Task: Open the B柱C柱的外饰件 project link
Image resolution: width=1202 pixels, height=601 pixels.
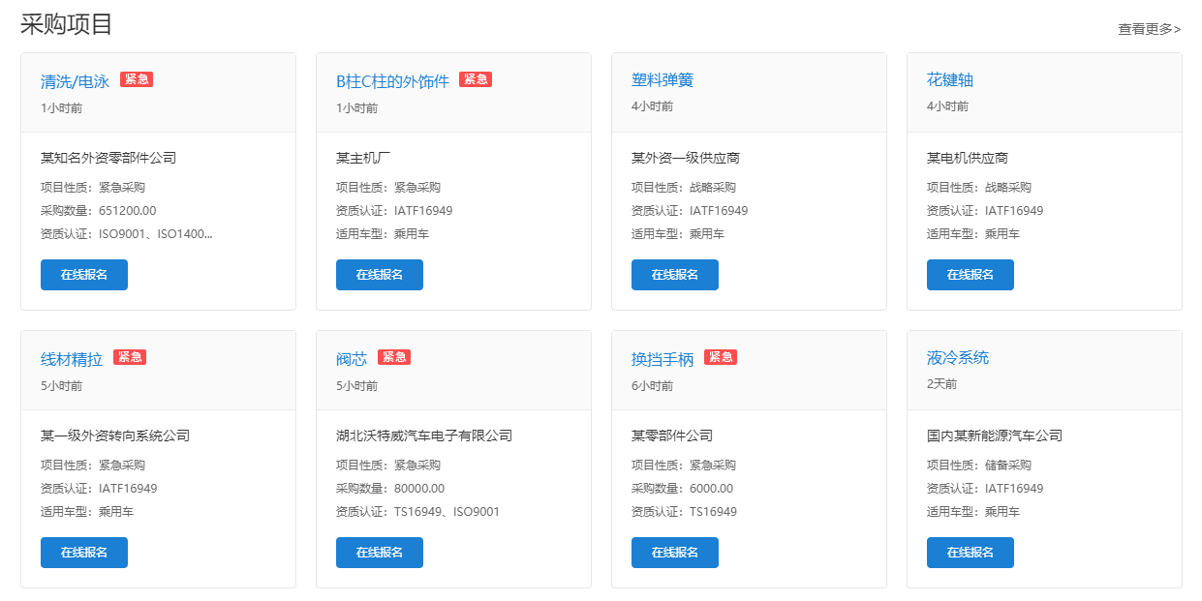Action: click(391, 80)
